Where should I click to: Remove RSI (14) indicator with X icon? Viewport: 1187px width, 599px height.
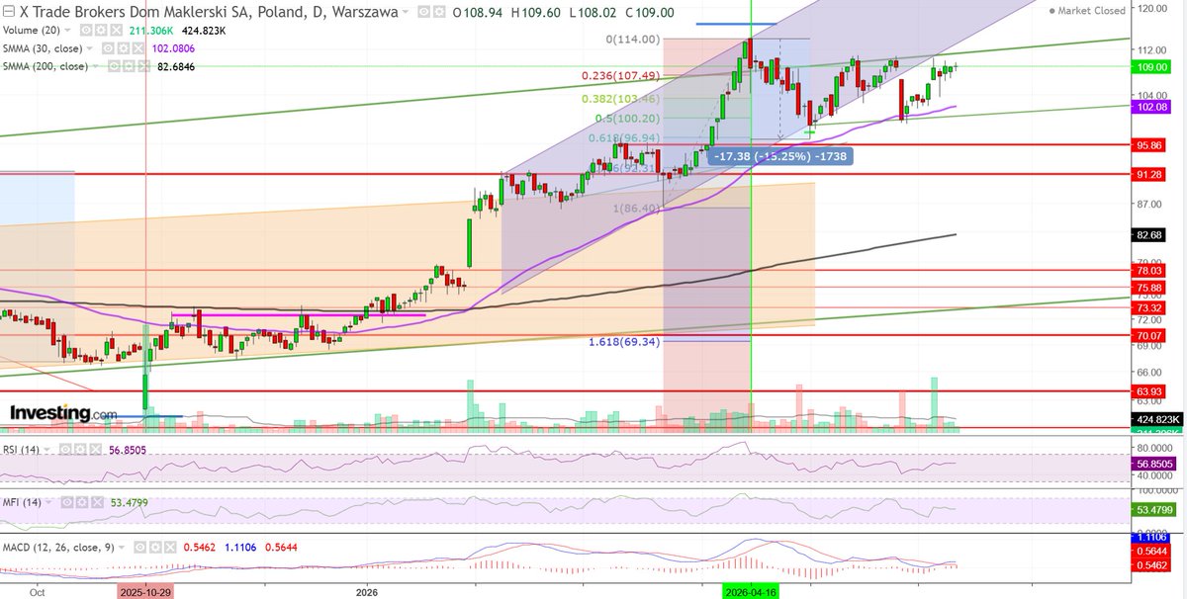tap(95, 449)
